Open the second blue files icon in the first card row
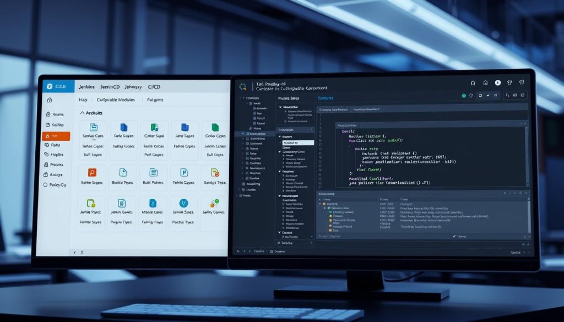The height and width of the screenshot is (322, 564). click(124, 127)
